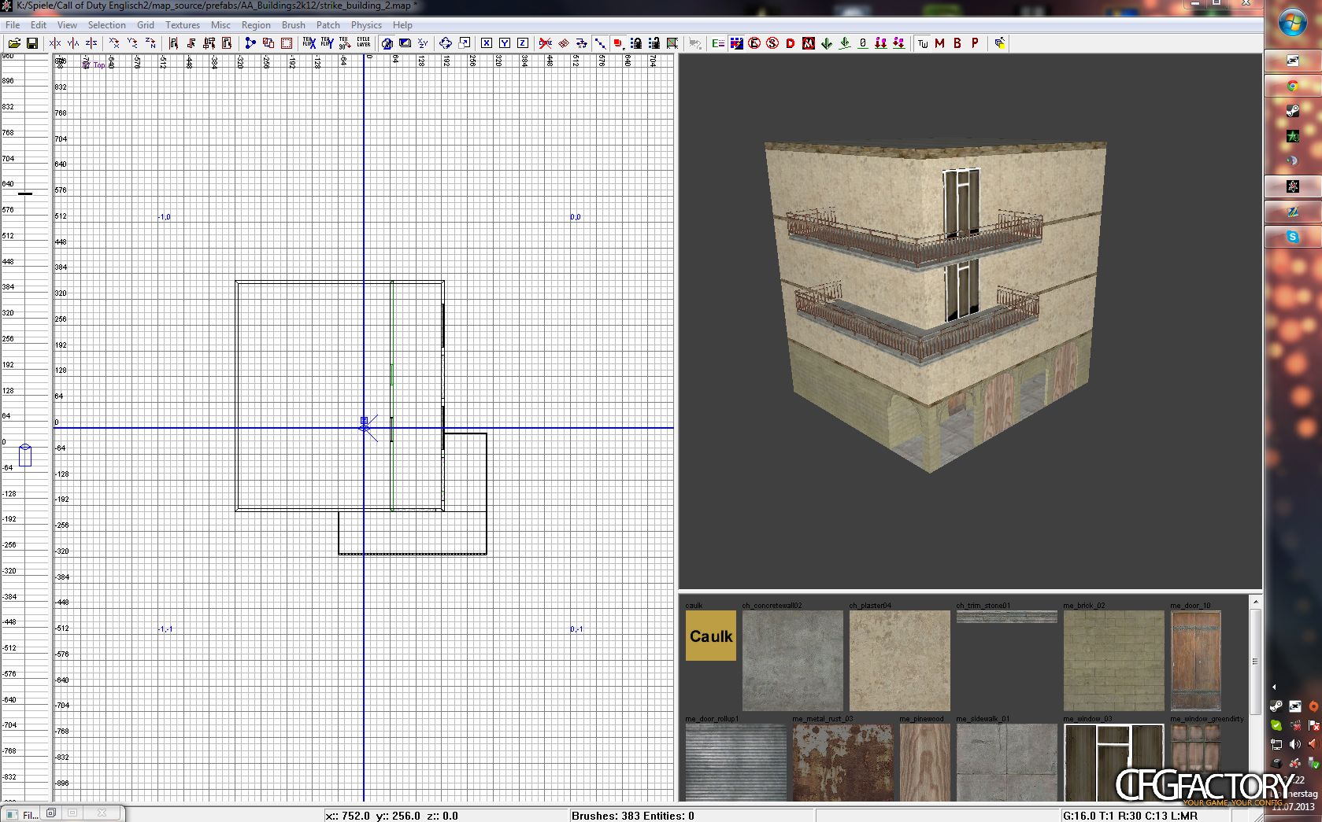Click the Cycle Layer icon
The image size is (1322, 822).
(363, 43)
